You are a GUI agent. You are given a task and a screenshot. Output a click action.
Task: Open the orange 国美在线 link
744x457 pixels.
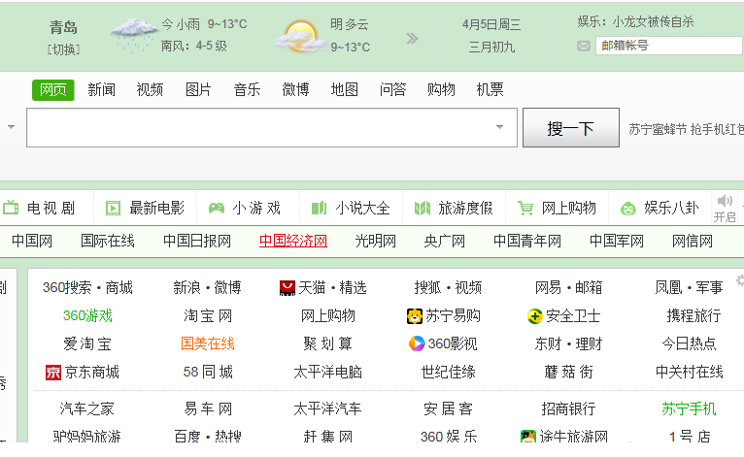tap(208, 343)
